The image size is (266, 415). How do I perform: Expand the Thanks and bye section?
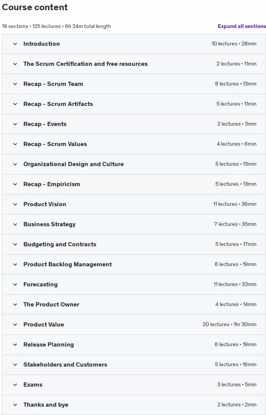point(134,405)
